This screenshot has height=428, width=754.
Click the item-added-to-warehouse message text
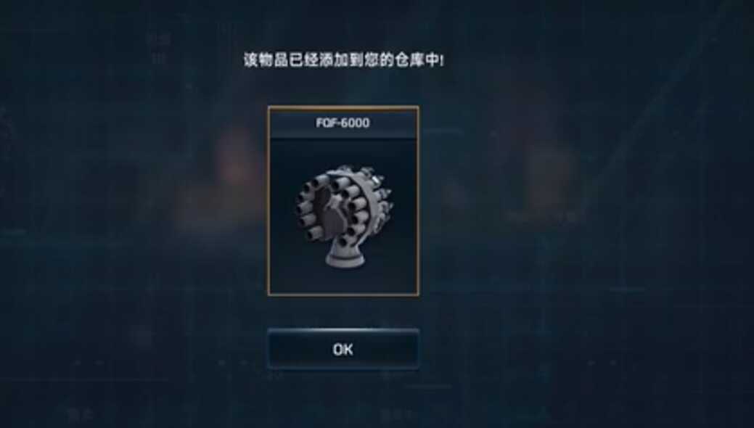pyautogui.click(x=343, y=60)
